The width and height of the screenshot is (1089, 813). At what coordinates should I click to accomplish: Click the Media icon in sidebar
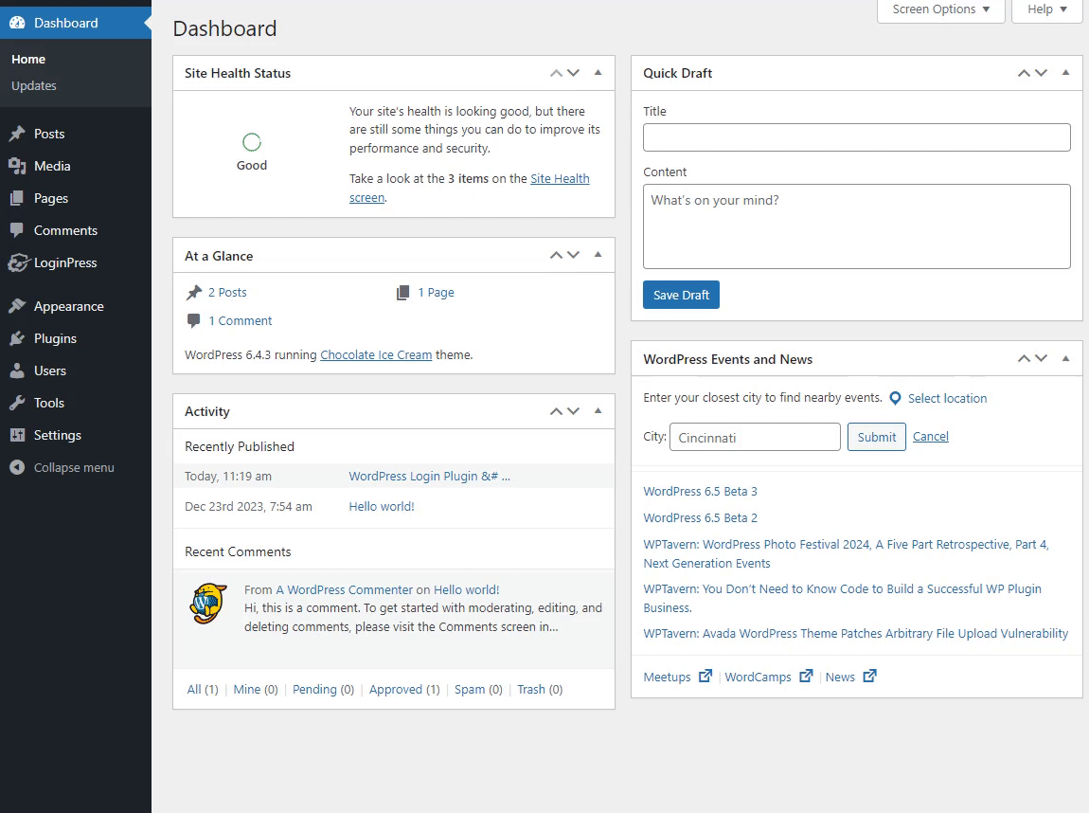[17, 166]
